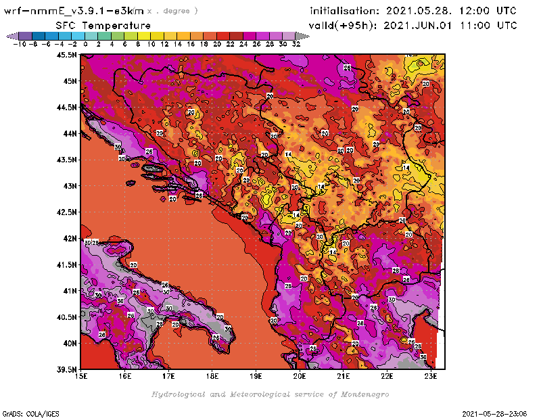
Task: Click the '19E' longitude label
Action: (256, 376)
